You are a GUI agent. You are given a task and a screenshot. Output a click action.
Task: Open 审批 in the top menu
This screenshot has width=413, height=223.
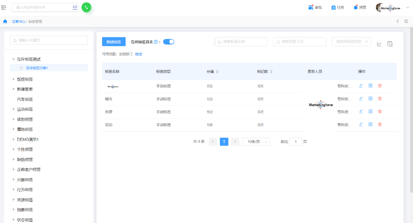[x=315, y=7]
